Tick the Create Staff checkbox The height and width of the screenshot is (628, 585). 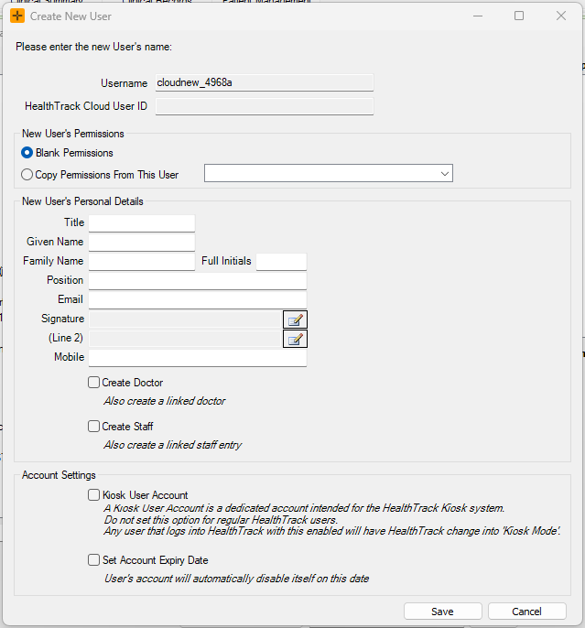(x=93, y=427)
